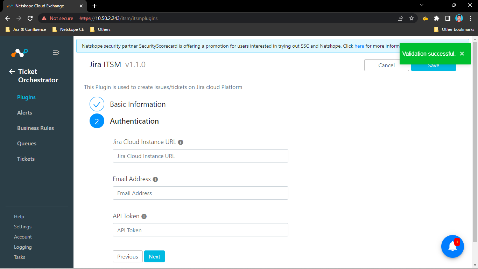Click the Netskope logo in the sidebar
478x269 pixels.
[x=20, y=53]
